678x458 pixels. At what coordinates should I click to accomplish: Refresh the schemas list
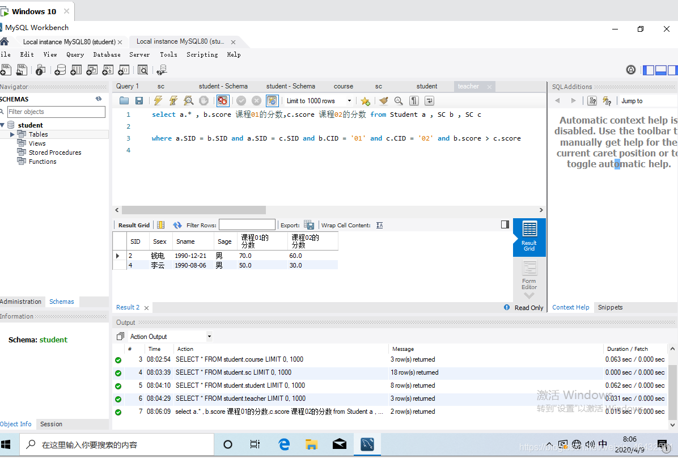[99, 99]
